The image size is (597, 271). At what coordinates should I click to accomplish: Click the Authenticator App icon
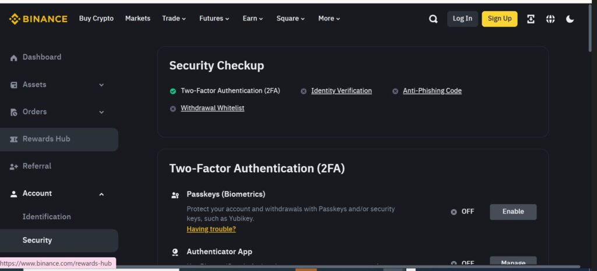click(175, 252)
